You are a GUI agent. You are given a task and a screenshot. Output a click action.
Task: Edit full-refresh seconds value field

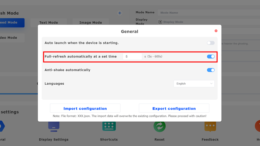click(x=132, y=56)
